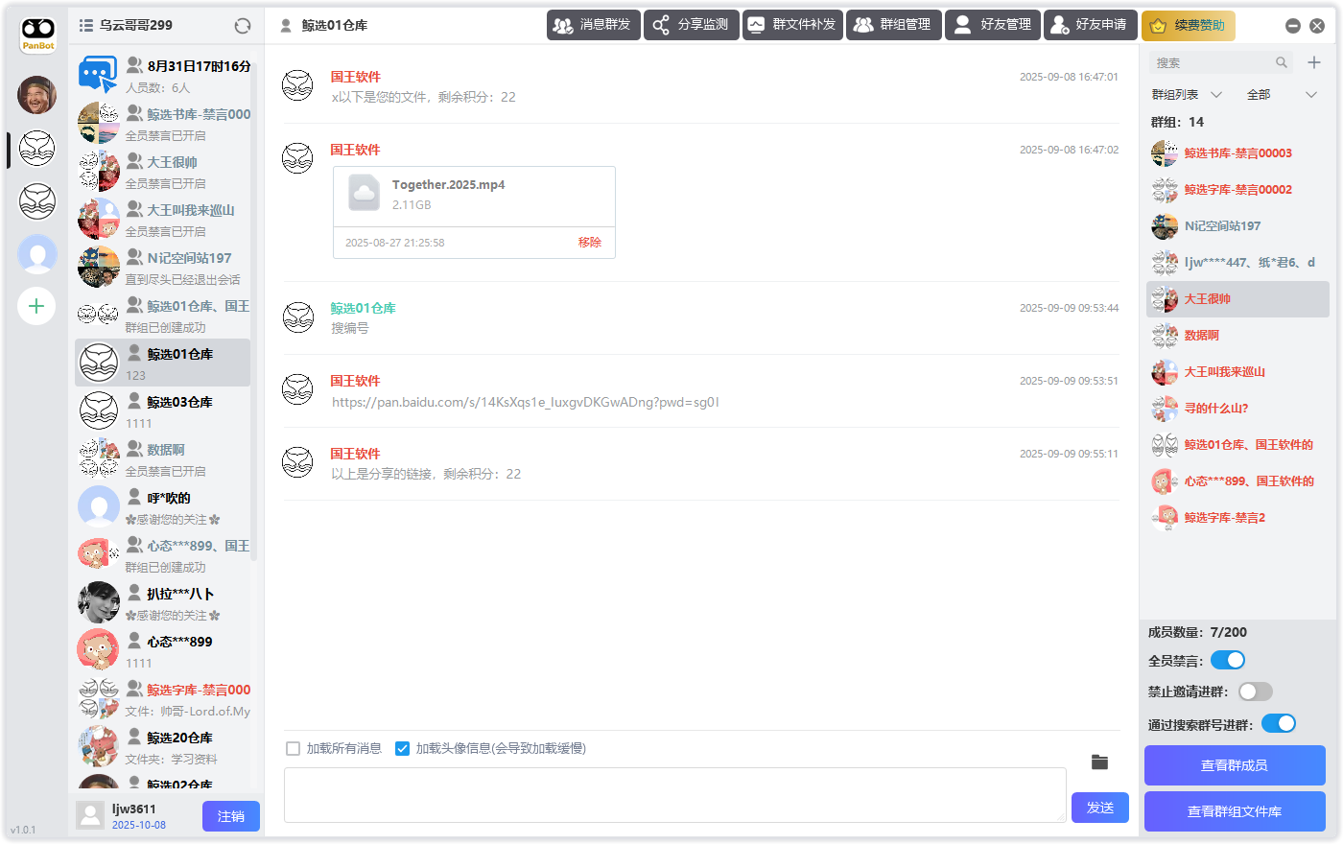Open the 群组管理 group management panel
1343x844 pixels.
pyautogui.click(x=893, y=26)
